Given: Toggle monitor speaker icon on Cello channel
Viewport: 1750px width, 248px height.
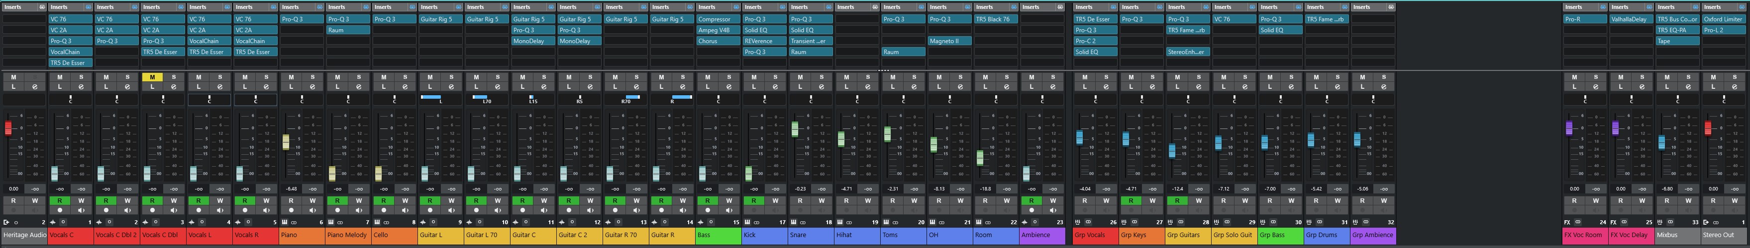Looking at the screenshot, I should pos(405,210).
